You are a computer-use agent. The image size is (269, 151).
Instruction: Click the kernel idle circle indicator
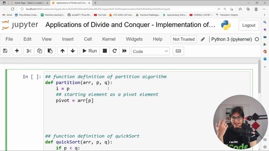click(257, 39)
